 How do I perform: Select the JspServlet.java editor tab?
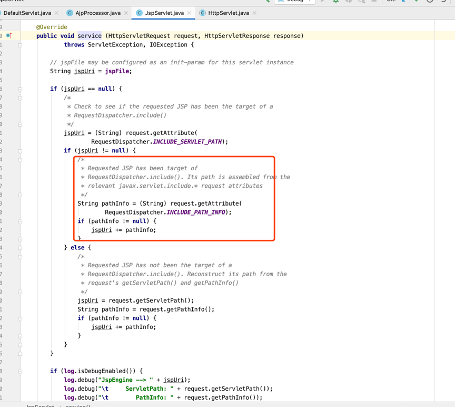tap(164, 13)
